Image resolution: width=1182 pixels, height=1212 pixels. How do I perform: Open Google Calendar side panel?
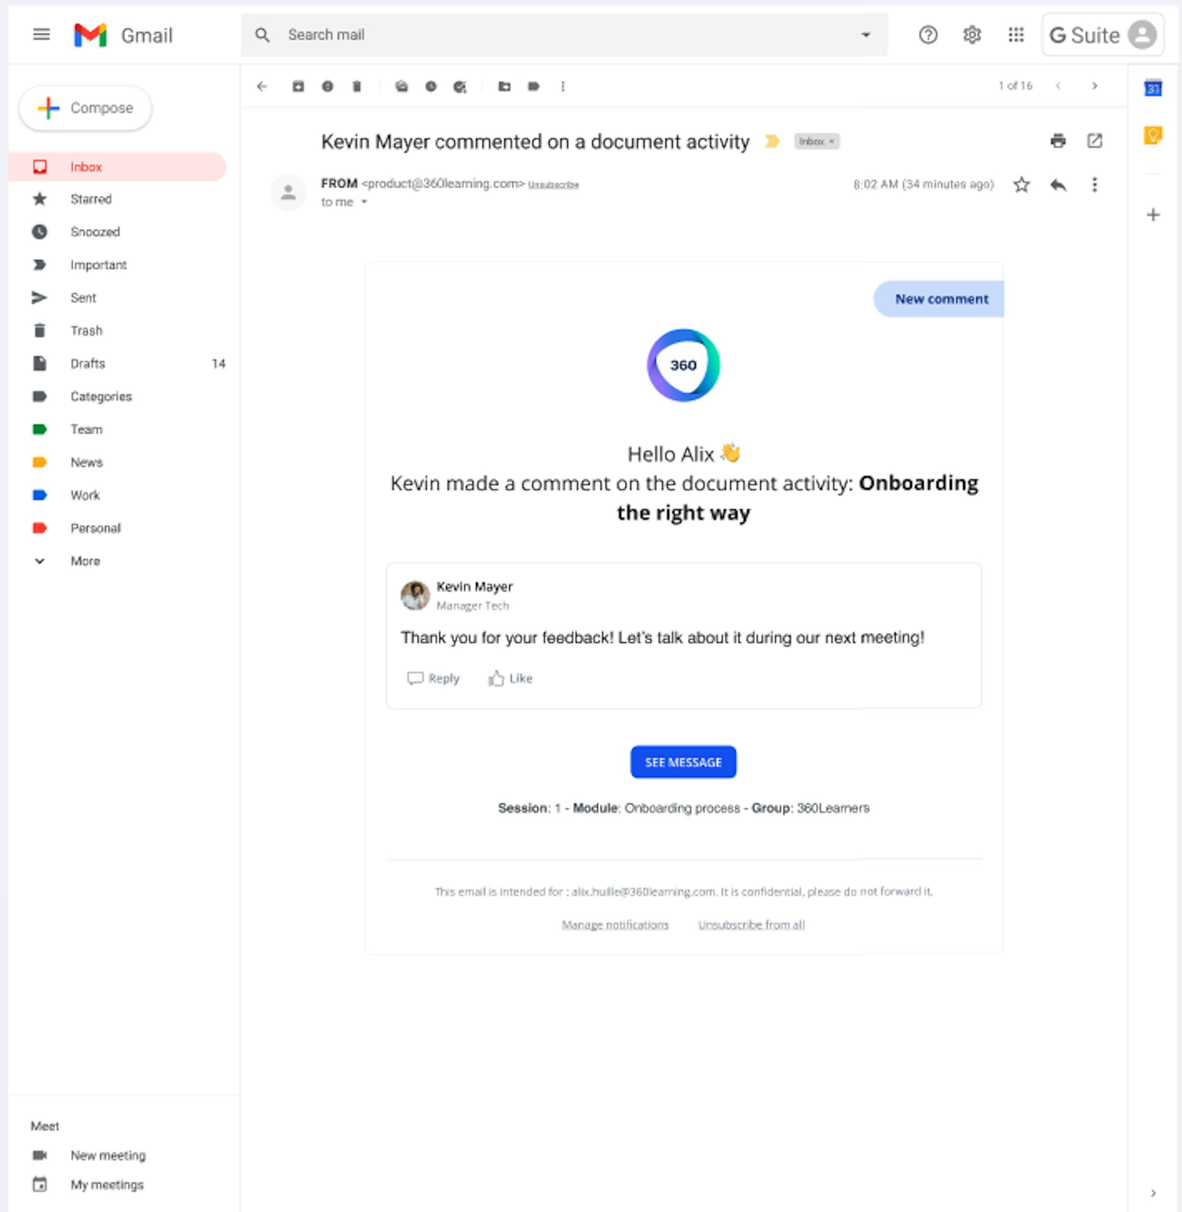1153,88
